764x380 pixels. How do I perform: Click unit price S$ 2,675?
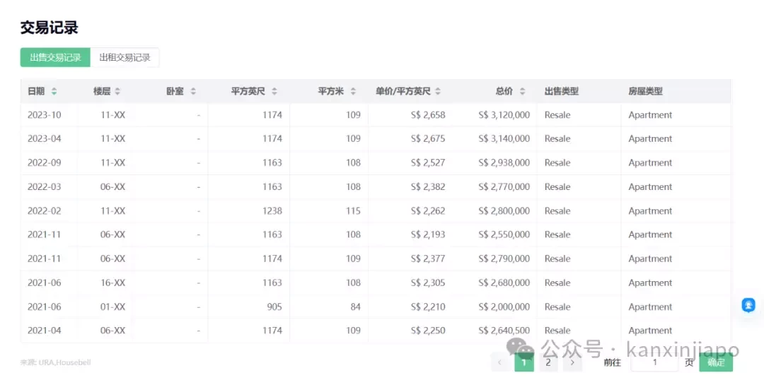click(428, 138)
